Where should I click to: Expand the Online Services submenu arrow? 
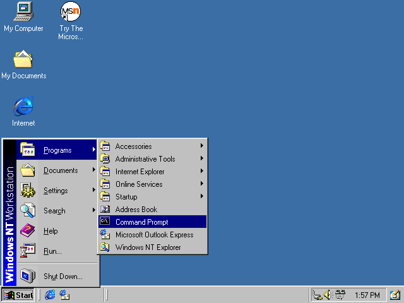(202, 184)
